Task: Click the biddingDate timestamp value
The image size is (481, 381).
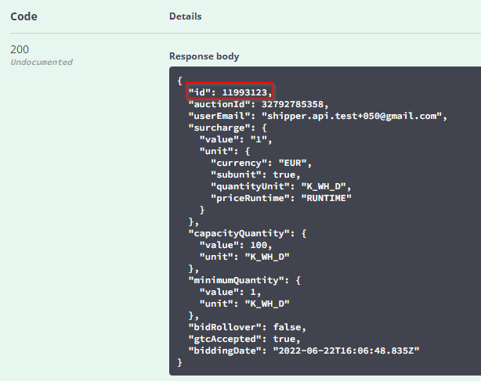Action: 345,350
